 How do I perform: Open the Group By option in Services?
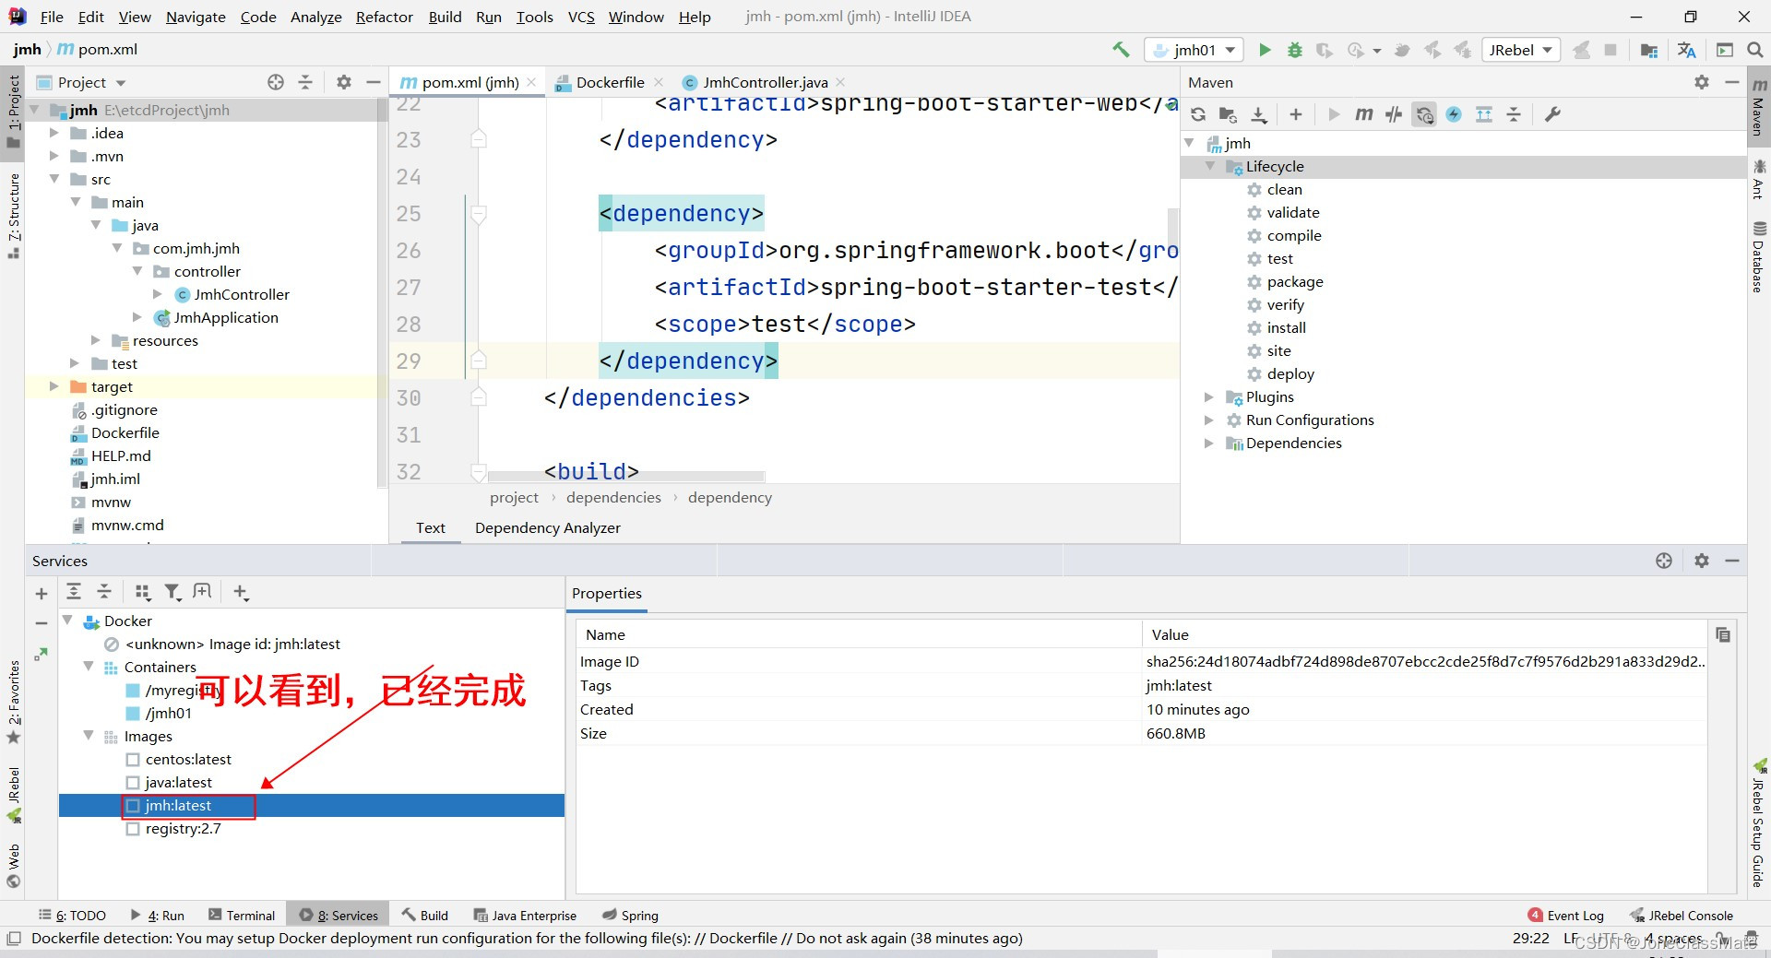click(x=142, y=592)
